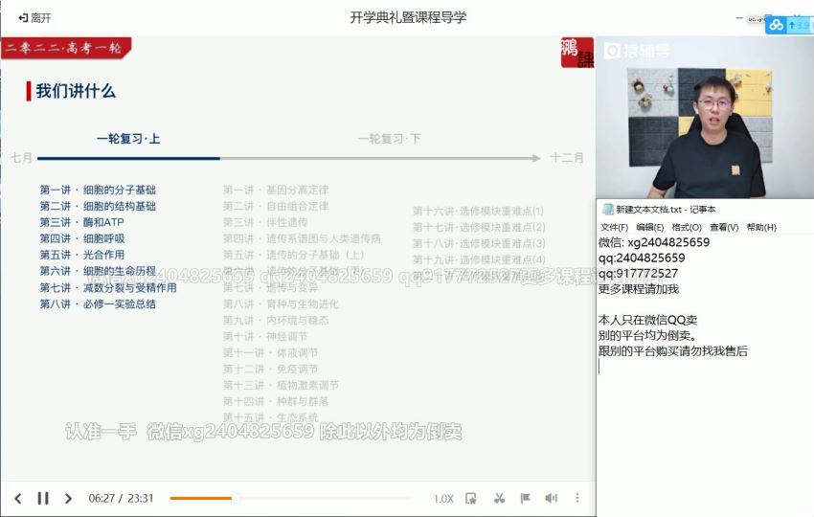The image size is (814, 517).
Task: Click Notepad line 本人只在微信QQ卖
Action: pos(647,320)
